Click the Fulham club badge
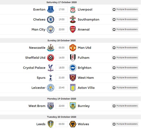 click(73, 58)
